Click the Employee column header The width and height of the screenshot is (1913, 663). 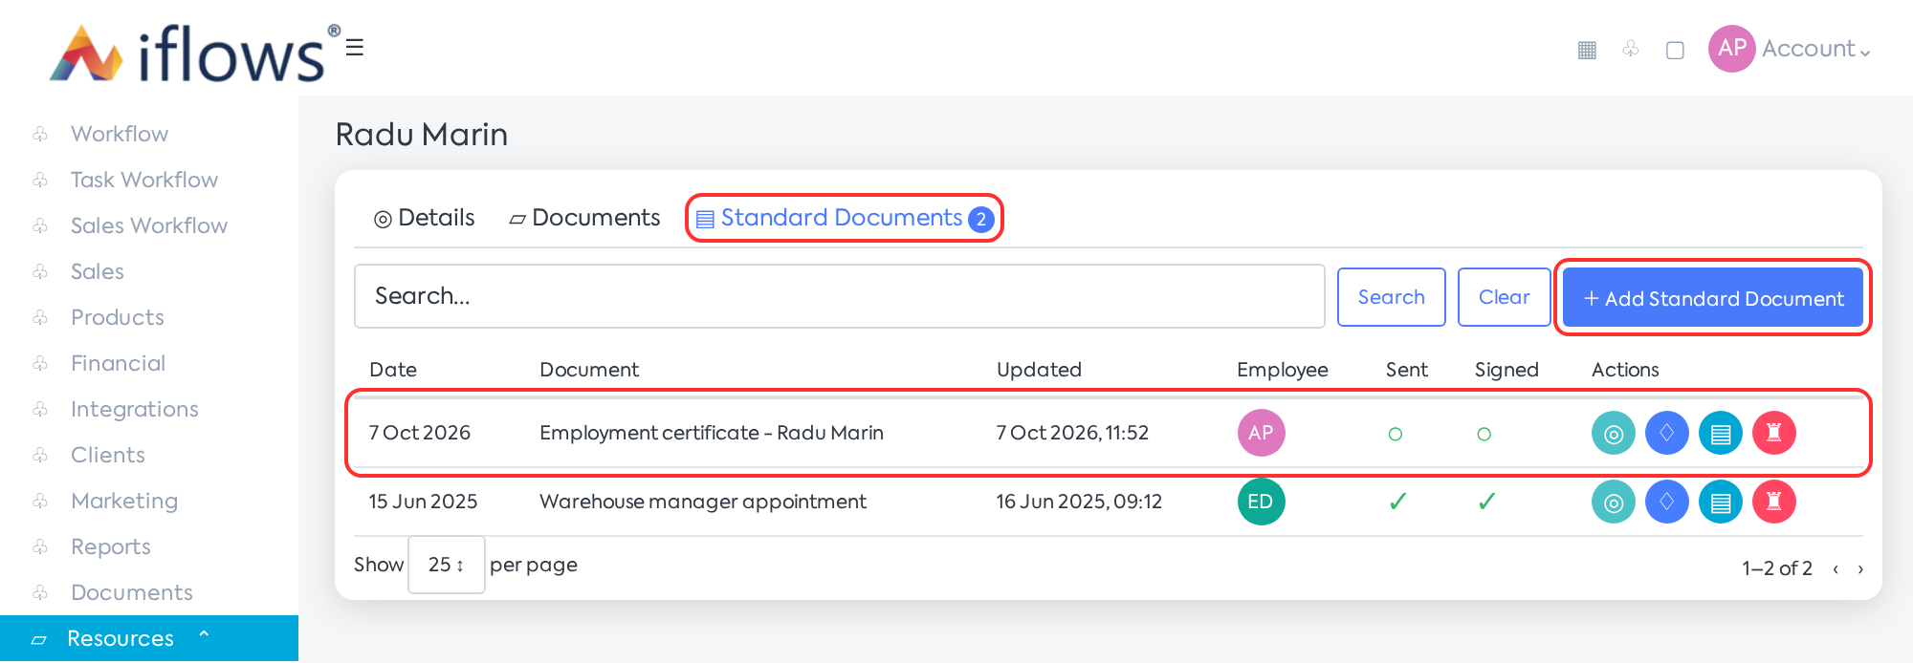click(1282, 370)
